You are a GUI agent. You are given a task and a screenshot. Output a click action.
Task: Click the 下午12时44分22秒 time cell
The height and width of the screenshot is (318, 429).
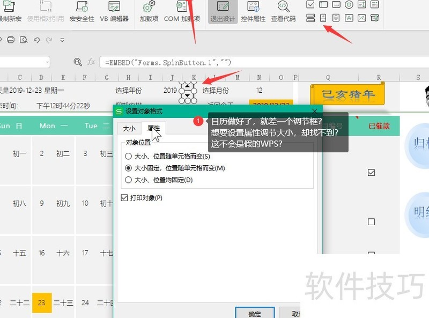[63, 106]
